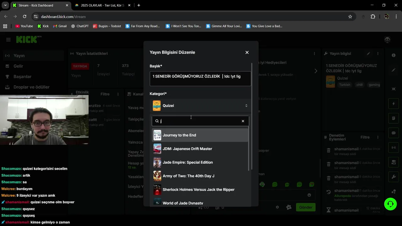Click the Gönder send button

pos(306,207)
